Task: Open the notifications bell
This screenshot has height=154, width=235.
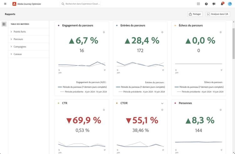Action: (222, 4)
